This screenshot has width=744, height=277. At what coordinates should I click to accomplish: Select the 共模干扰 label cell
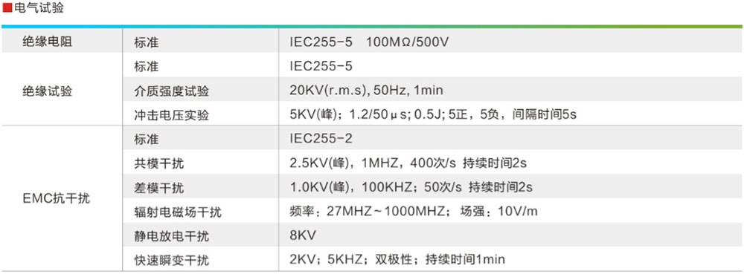pyautogui.click(x=201, y=164)
